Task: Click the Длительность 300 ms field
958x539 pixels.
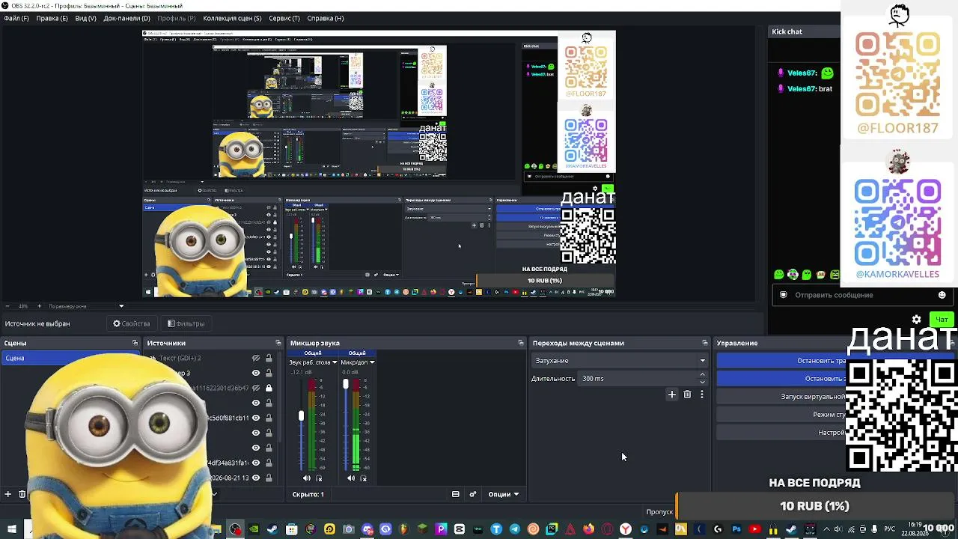Action: [644, 379]
